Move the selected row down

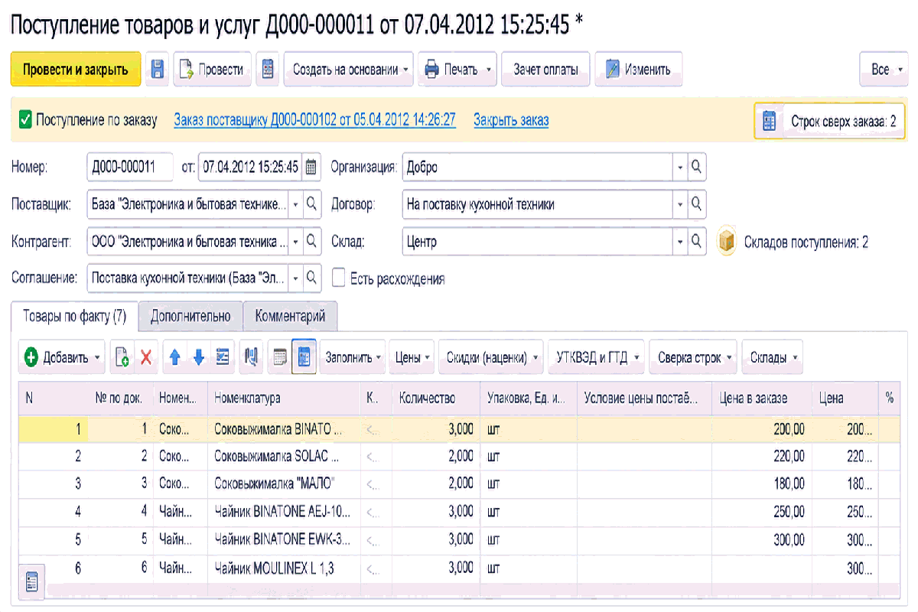point(199,357)
